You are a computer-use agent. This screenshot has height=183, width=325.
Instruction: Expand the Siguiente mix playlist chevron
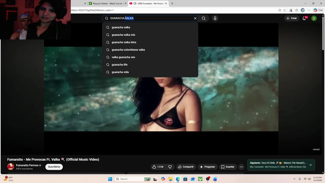311,165
